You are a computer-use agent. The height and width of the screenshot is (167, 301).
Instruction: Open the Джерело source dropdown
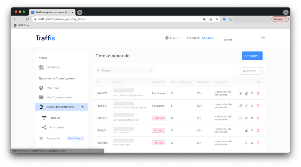(250, 71)
